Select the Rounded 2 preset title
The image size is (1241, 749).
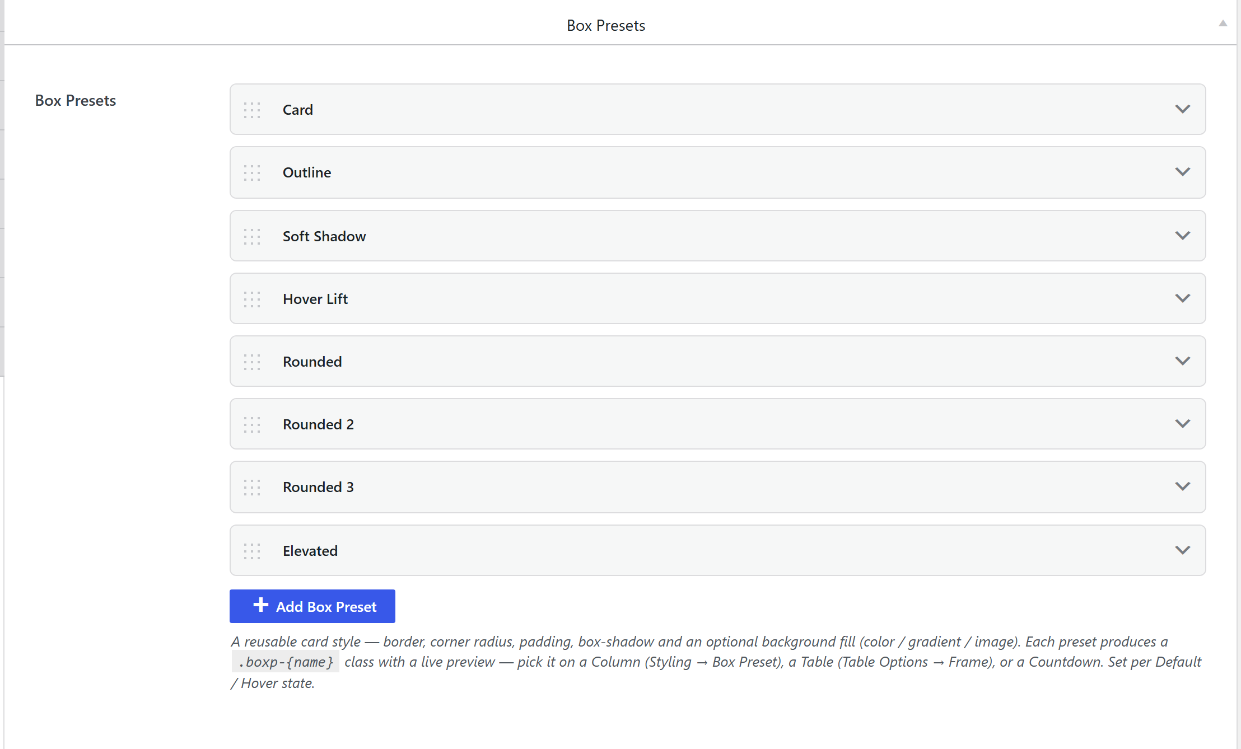318,424
